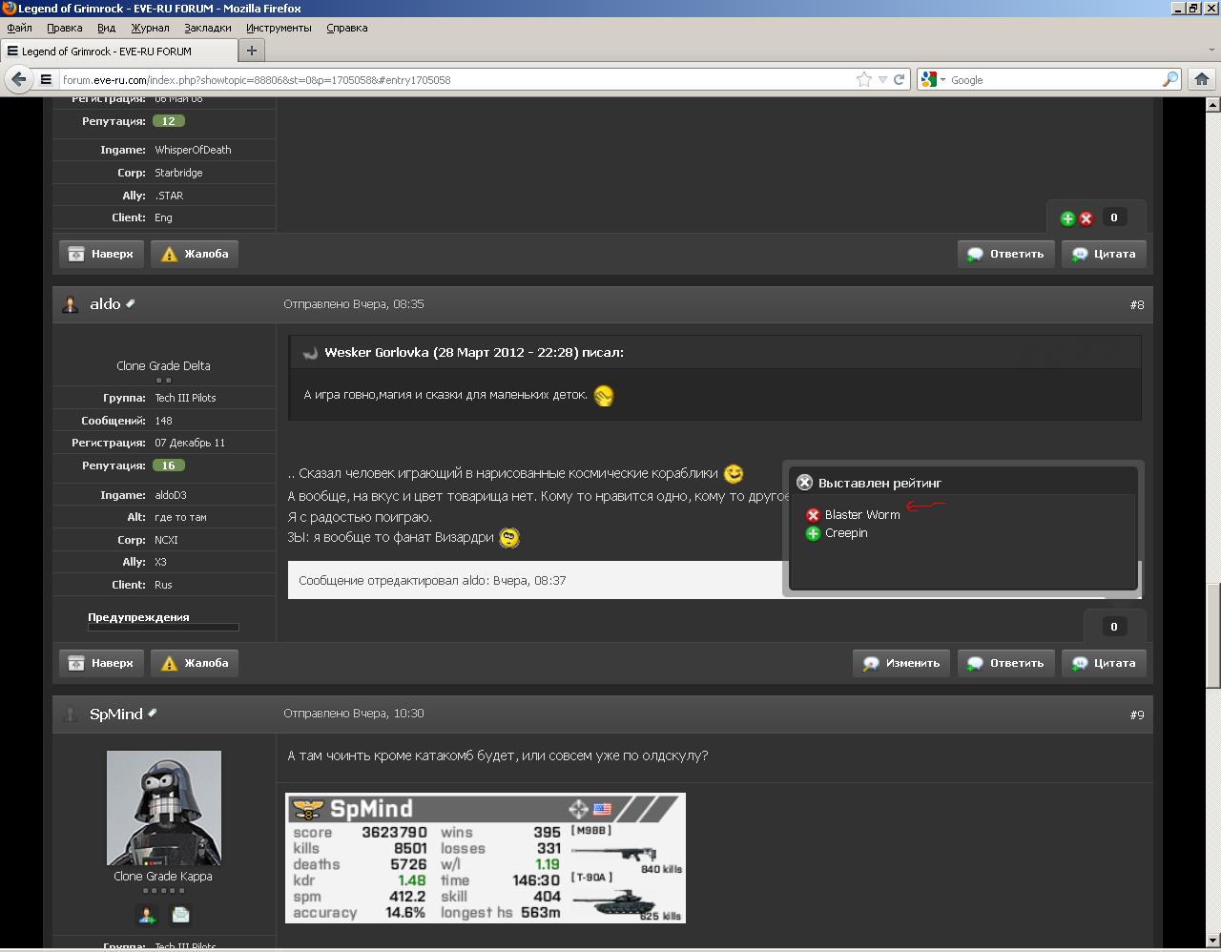Screen dimensions: 1221x952
Task: Open a new tab with the plus button
Action: [252, 51]
